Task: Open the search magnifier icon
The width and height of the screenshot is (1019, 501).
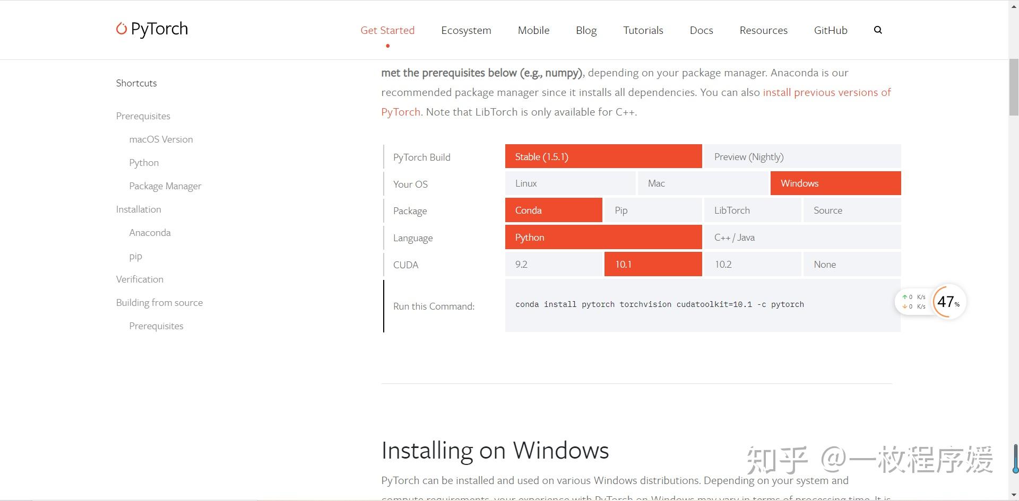Action: [x=878, y=30]
